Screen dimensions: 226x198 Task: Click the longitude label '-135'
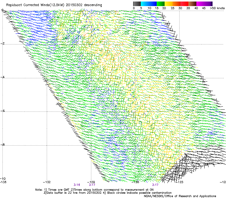coord(3,182)
